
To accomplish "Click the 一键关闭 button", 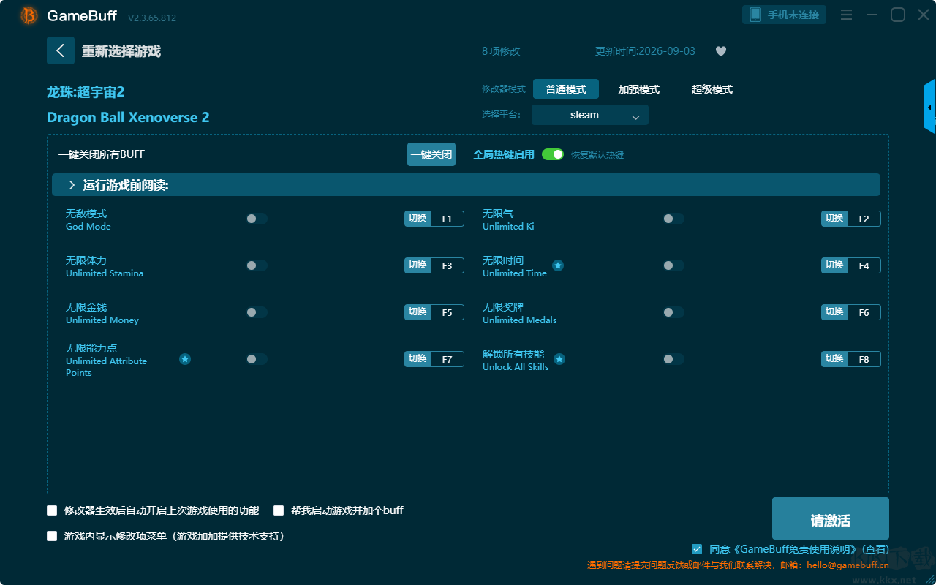I will (431, 154).
